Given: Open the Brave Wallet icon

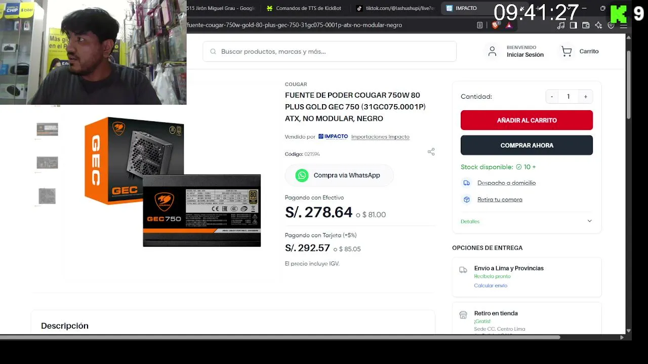Looking at the screenshot, I should pyautogui.click(x=586, y=25).
